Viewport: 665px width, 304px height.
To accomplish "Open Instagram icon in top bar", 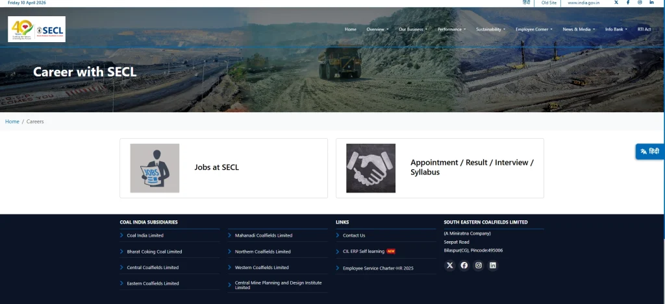I will click(x=640, y=3).
